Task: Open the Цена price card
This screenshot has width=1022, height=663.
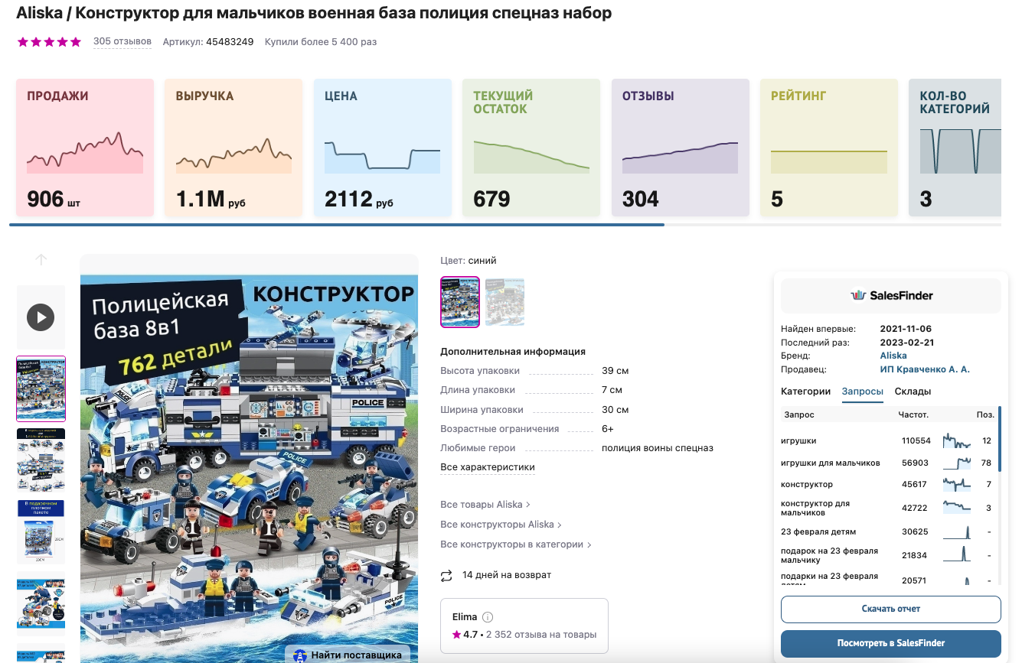Action: (383, 148)
